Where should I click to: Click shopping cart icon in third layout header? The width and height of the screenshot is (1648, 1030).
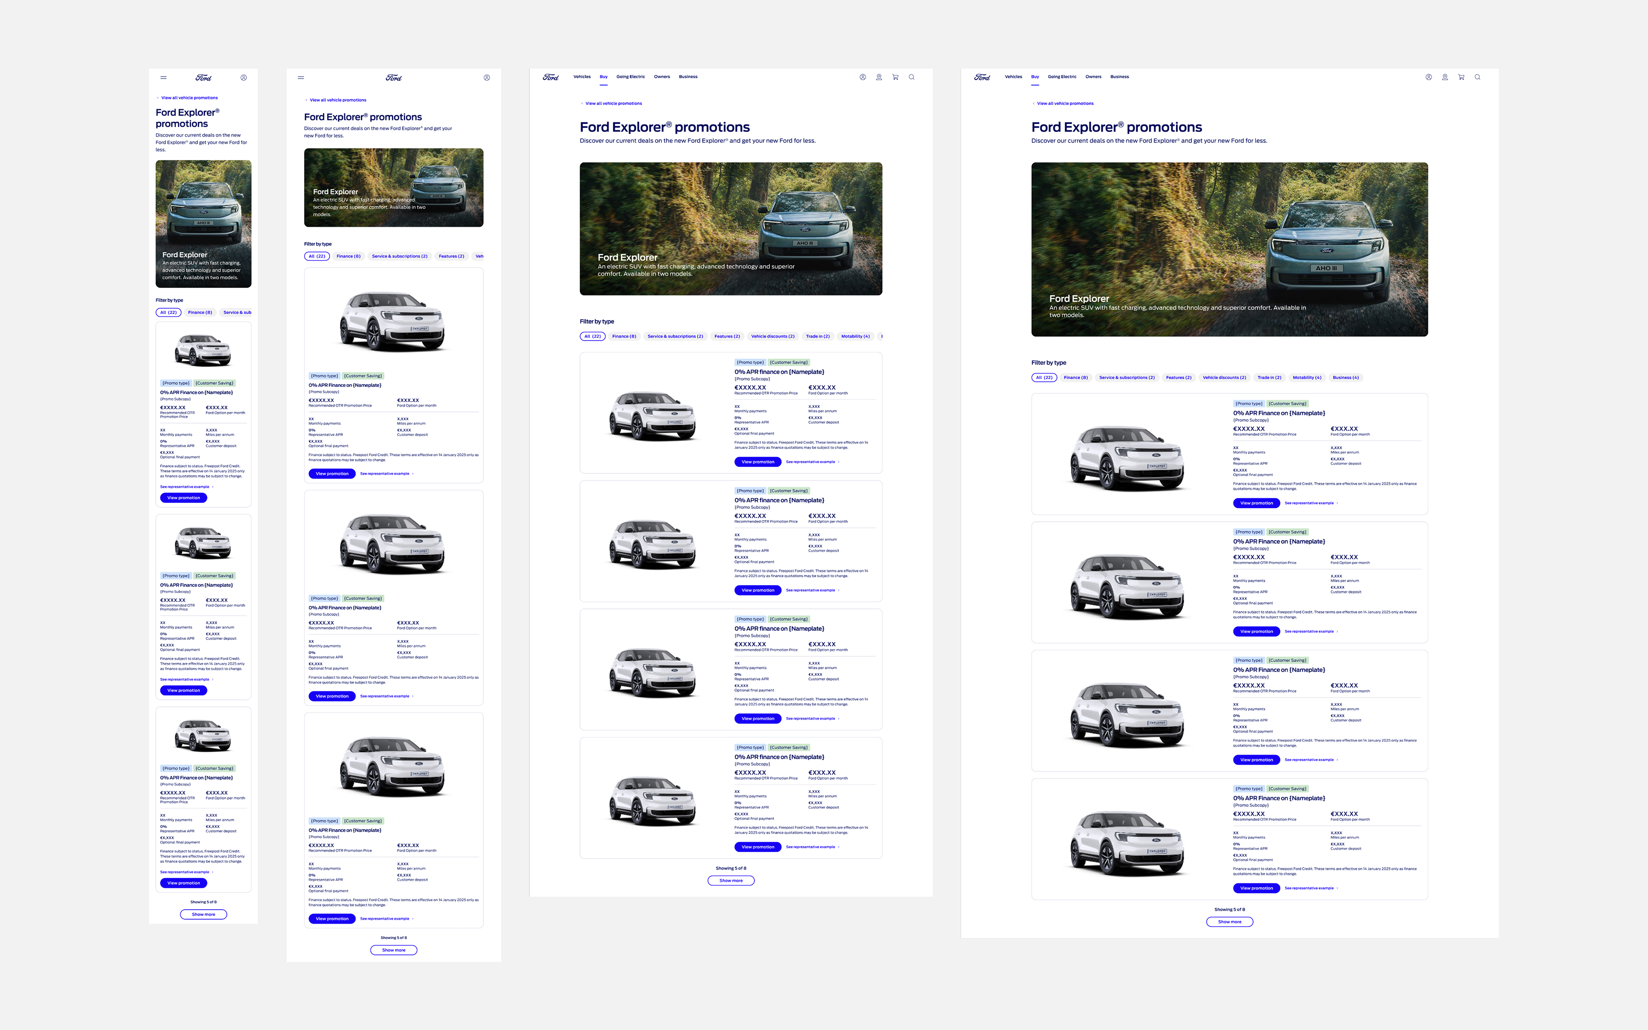pos(895,77)
